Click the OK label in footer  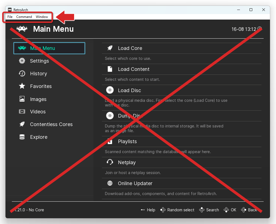(233, 210)
